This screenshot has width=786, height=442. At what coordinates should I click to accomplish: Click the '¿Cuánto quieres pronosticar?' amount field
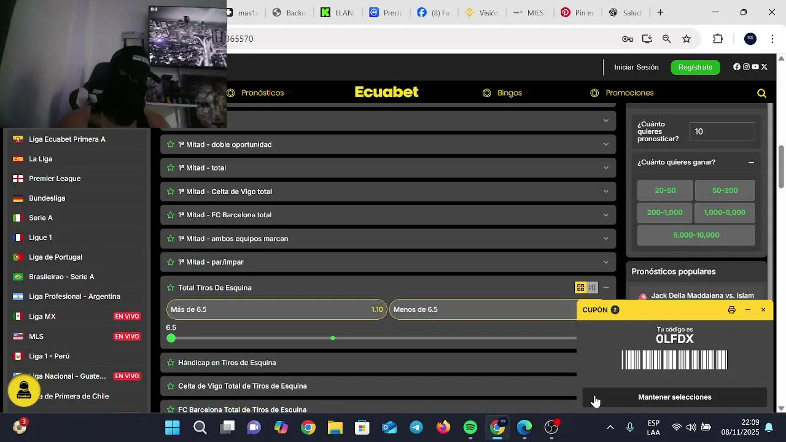pos(722,131)
